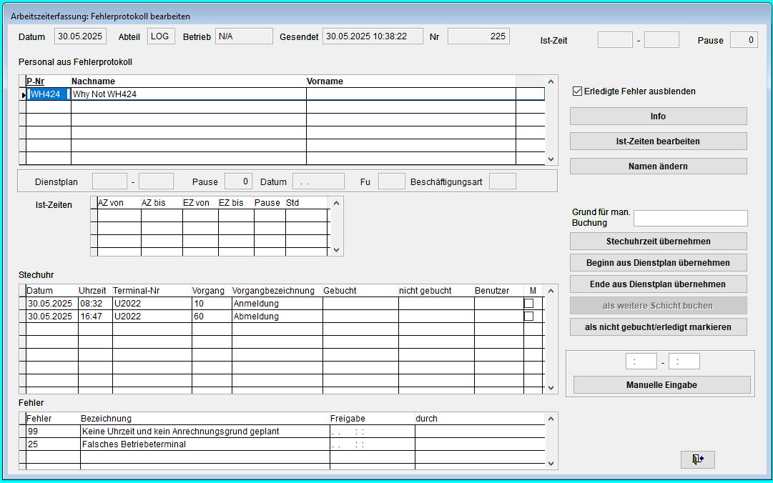Click 'Manuelle Eingabe' button
This screenshot has height=483, width=773.
coord(661,385)
